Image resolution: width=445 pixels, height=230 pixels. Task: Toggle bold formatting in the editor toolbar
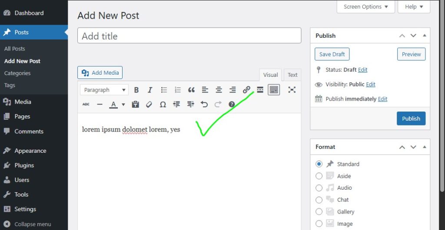click(x=136, y=90)
